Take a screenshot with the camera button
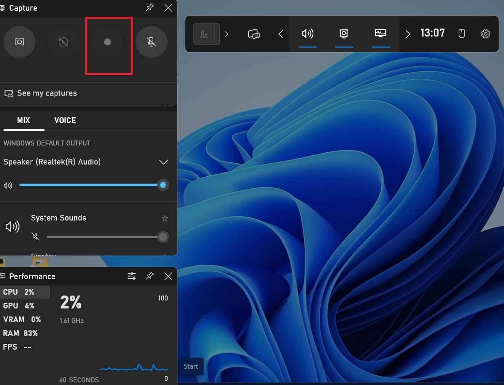Image resolution: width=504 pixels, height=385 pixels. (19, 42)
